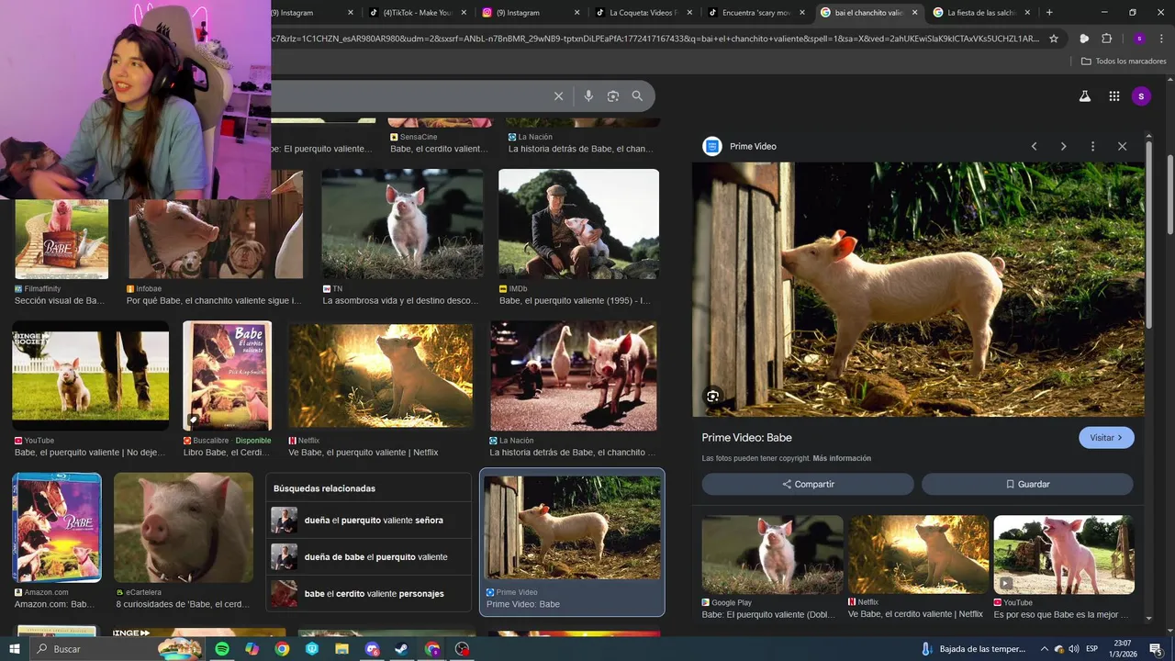Open the Buscalibre Babe book cover

228,375
